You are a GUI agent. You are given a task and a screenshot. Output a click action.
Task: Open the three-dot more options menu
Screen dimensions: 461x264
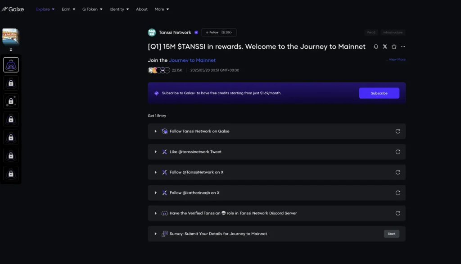click(403, 46)
